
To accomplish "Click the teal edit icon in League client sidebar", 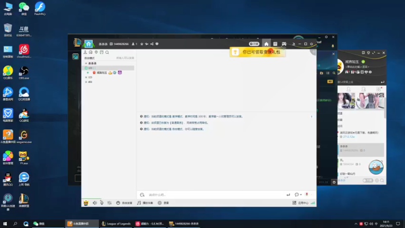I will [75, 56].
